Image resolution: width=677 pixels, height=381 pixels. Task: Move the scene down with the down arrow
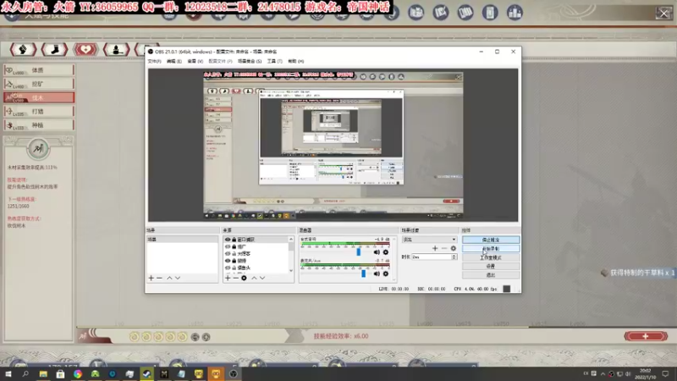pos(178,278)
